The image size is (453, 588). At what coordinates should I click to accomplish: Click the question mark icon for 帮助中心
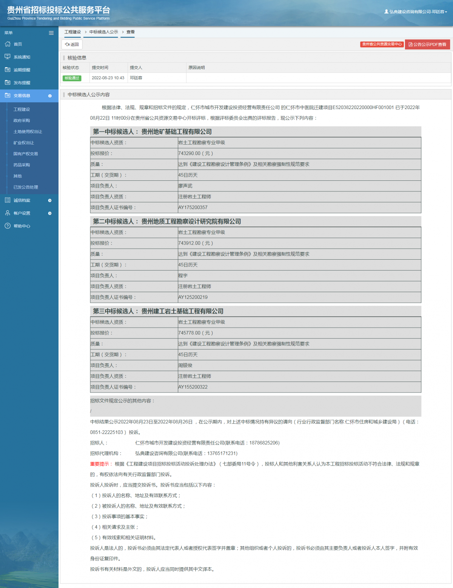point(8,226)
